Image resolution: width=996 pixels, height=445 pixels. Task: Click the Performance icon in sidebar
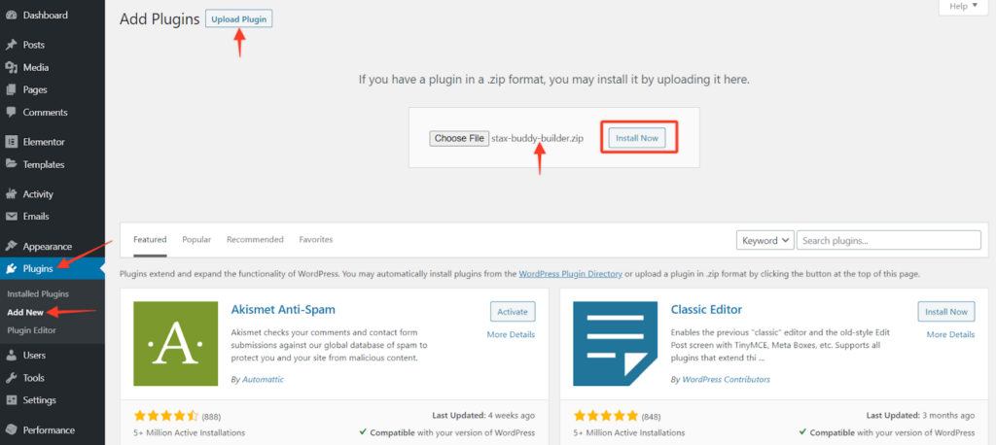coord(11,430)
